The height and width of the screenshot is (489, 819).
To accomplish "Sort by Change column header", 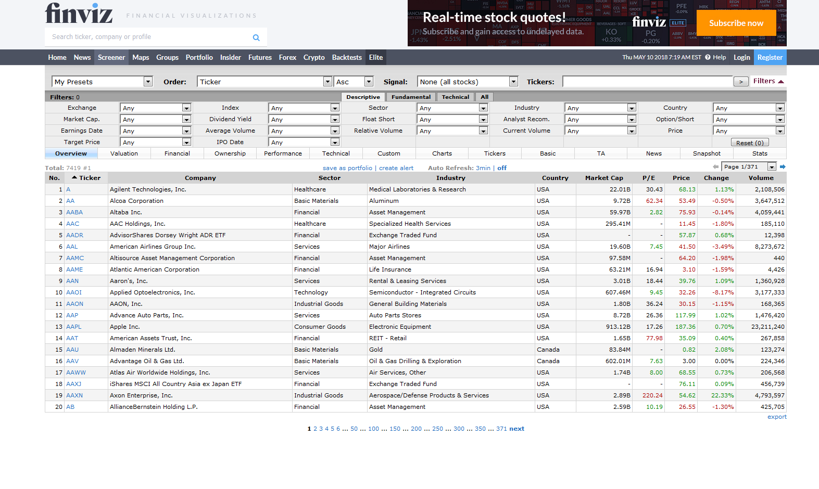I will (x=716, y=178).
